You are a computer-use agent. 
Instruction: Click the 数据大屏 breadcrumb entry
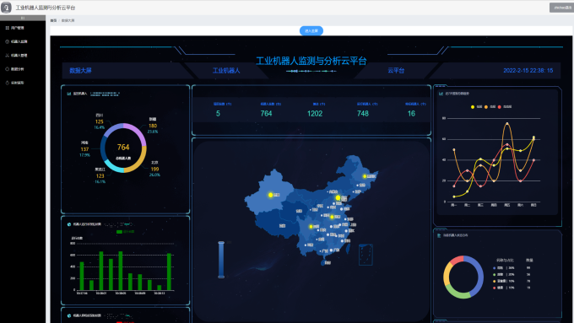68,20
